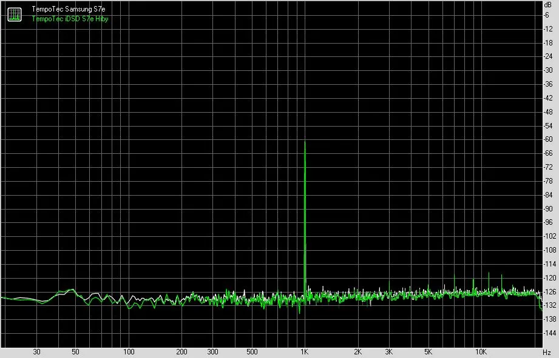Click the spectrum graph icon in top-left corner
This screenshot has width=559, height=358.
point(15,14)
